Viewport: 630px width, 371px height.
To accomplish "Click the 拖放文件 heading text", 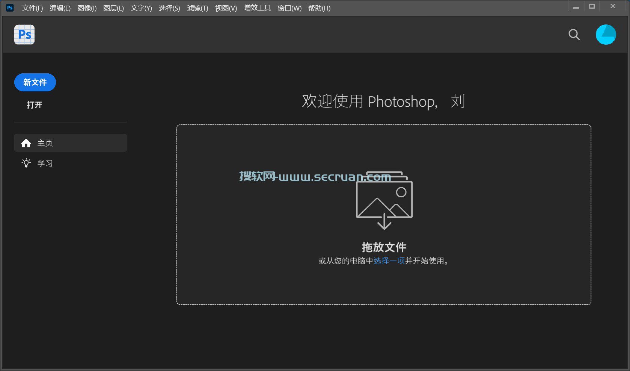I will [384, 247].
